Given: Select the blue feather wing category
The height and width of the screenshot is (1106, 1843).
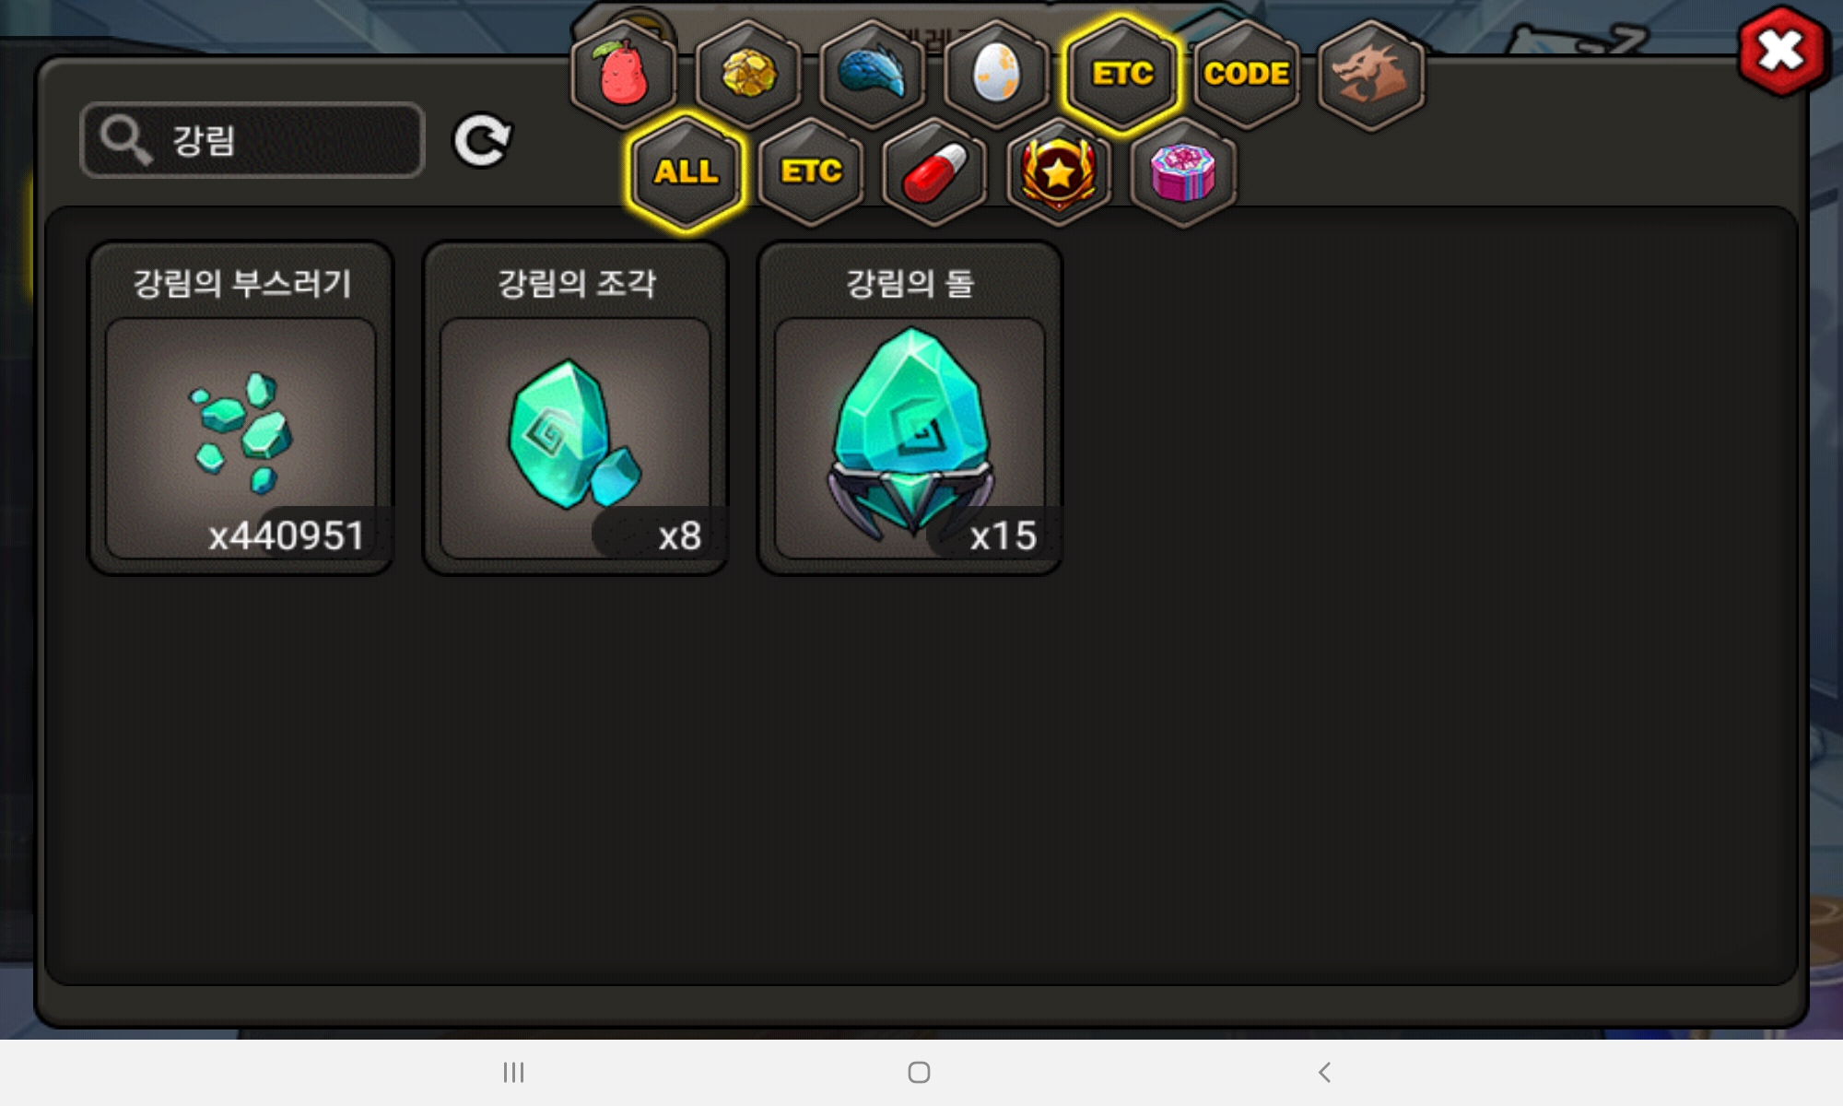Looking at the screenshot, I should [x=873, y=74].
